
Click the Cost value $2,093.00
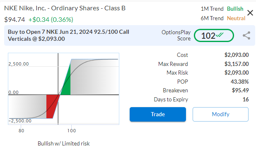[x=237, y=55]
